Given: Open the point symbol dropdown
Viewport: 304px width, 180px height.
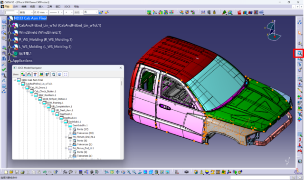Looking at the screenshot, I should point(72,12).
